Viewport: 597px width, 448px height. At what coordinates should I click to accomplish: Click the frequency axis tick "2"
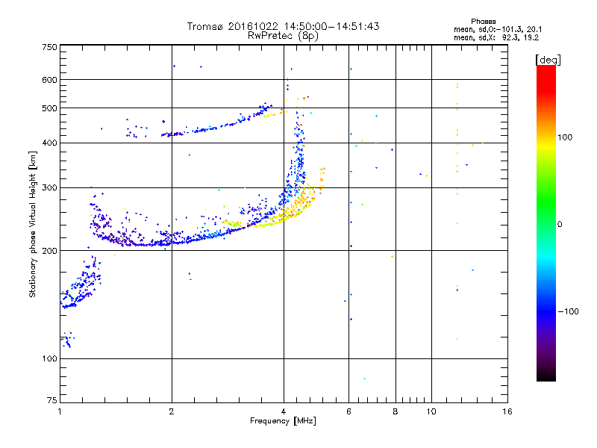[x=172, y=411]
